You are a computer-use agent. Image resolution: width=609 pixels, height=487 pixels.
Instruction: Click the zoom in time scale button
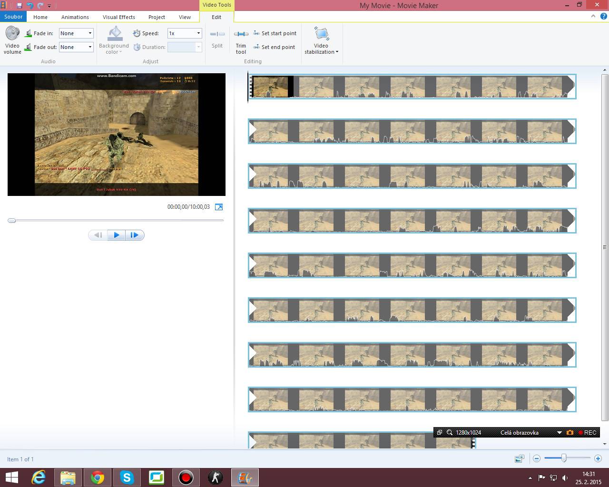click(x=598, y=458)
